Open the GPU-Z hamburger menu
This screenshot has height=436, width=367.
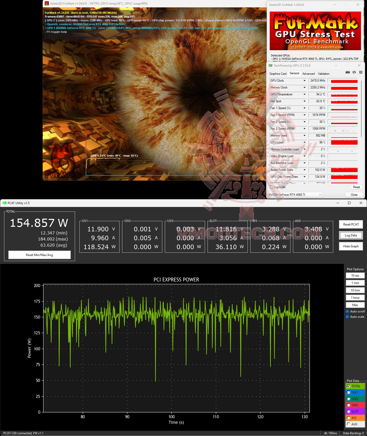click(x=361, y=72)
